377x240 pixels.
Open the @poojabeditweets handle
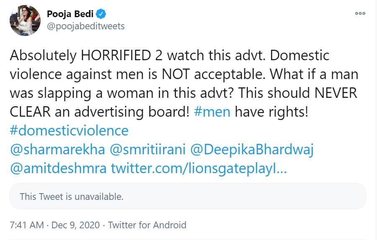click(85, 26)
